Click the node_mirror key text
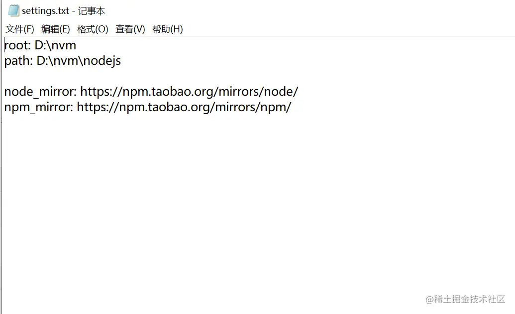The height and width of the screenshot is (314, 515). 39,92
